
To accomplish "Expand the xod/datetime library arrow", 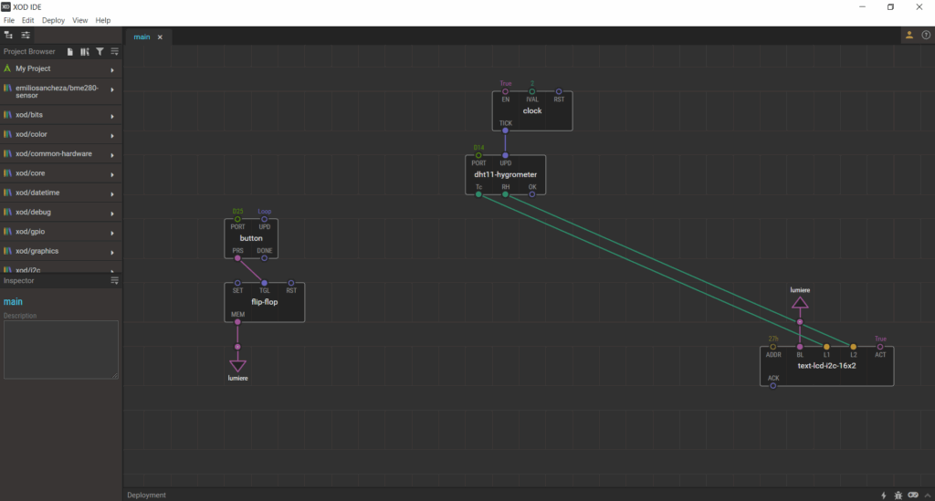I will point(112,194).
